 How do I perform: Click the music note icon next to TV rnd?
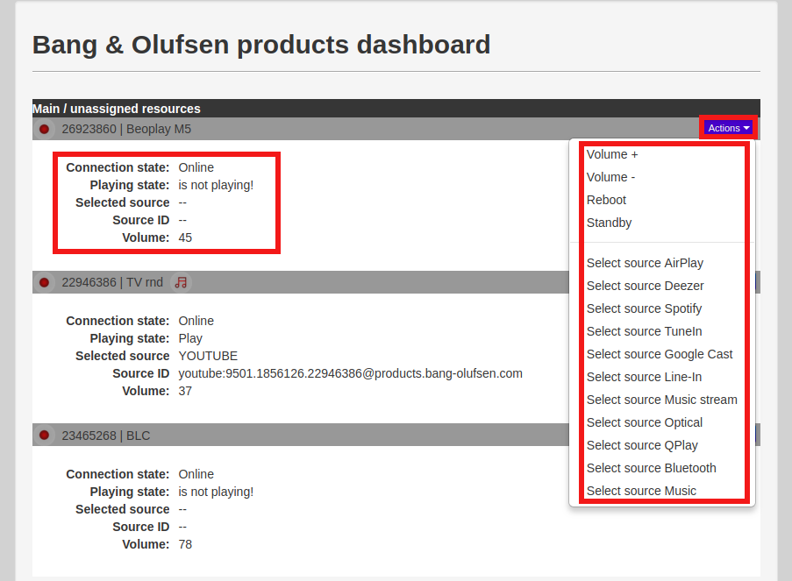(181, 283)
